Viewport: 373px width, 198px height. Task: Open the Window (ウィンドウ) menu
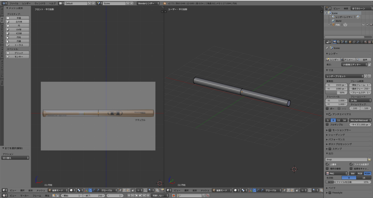[x=40, y=3]
